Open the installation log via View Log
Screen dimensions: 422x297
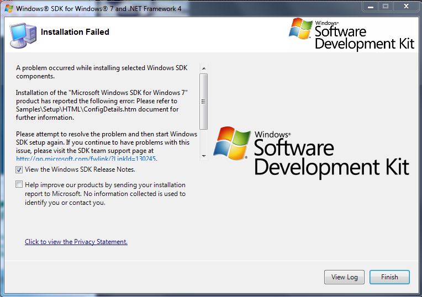(344, 277)
